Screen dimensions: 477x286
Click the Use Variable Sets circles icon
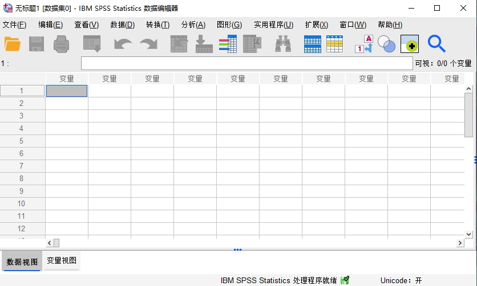(x=386, y=44)
